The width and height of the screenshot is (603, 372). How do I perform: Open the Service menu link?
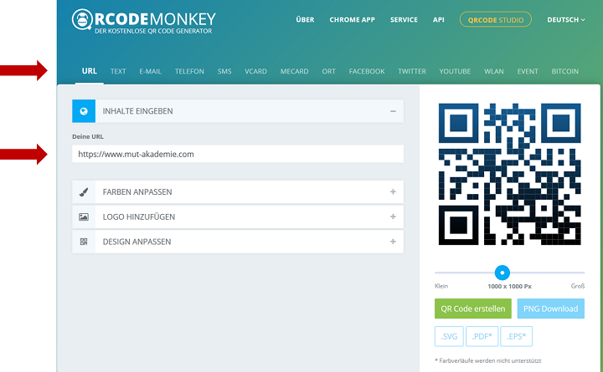(404, 19)
